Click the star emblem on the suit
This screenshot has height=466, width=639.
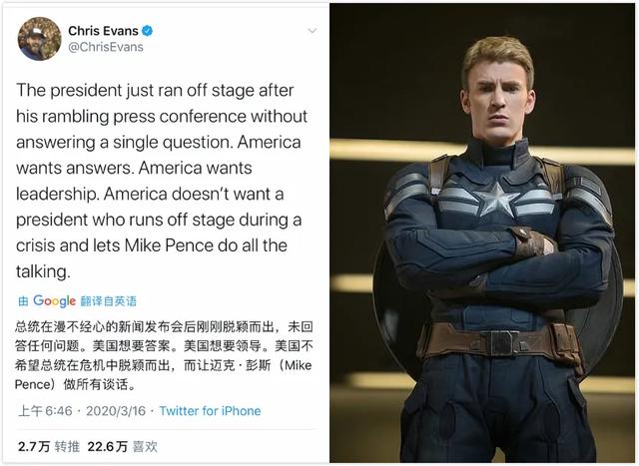coord(496,200)
